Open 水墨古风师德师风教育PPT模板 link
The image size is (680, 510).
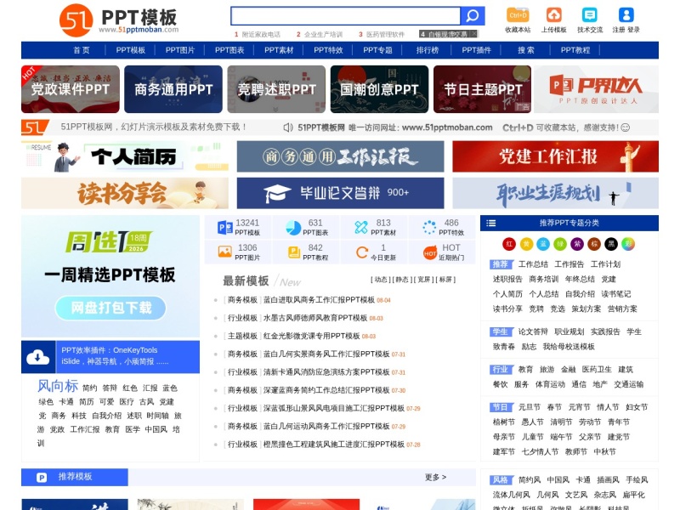coord(315,318)
